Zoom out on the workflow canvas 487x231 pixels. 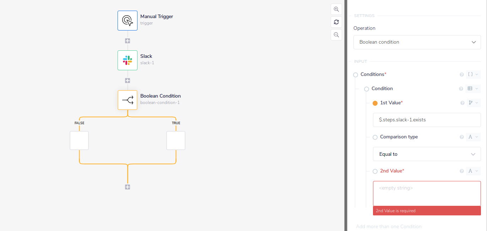(x=336, y=35)
